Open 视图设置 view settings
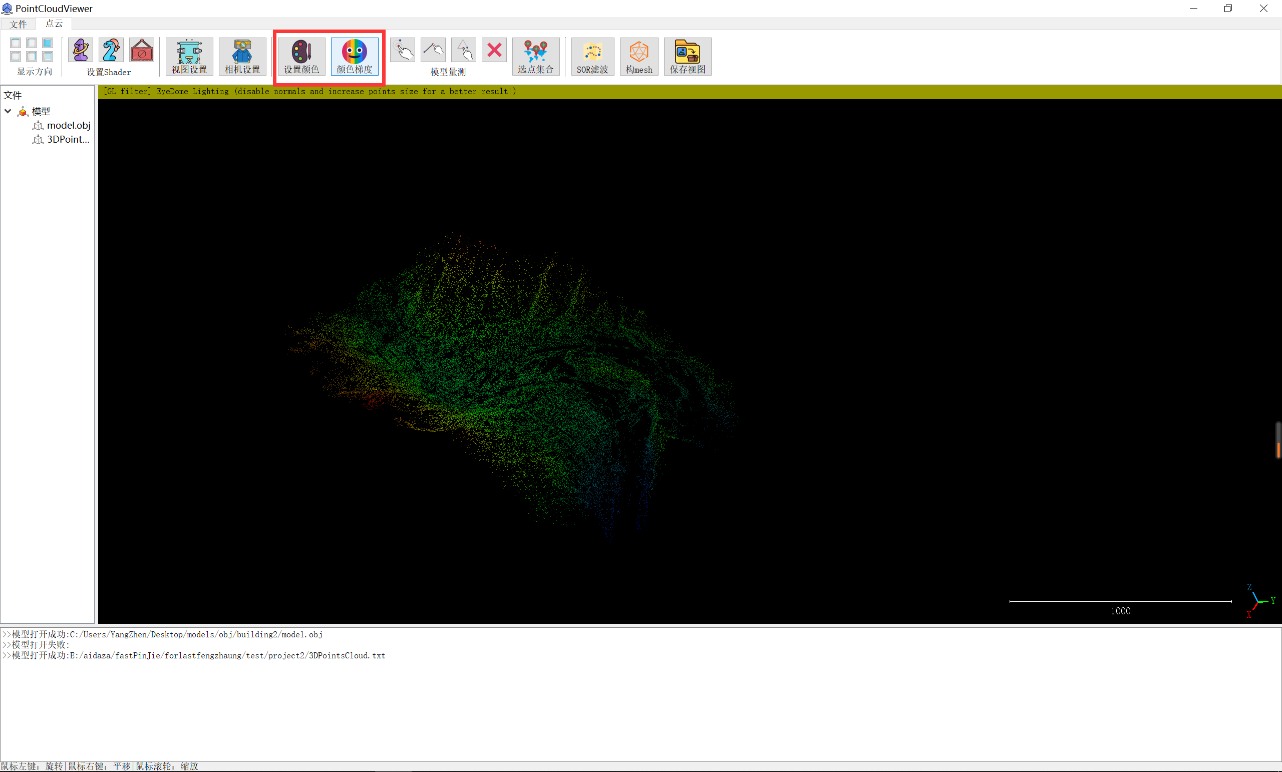This screenshot has width=1282, height=772. tap(189, 56)
